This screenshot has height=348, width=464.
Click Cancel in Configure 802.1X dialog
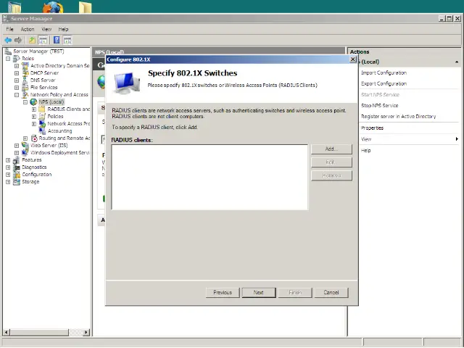(x=331, y=293)
